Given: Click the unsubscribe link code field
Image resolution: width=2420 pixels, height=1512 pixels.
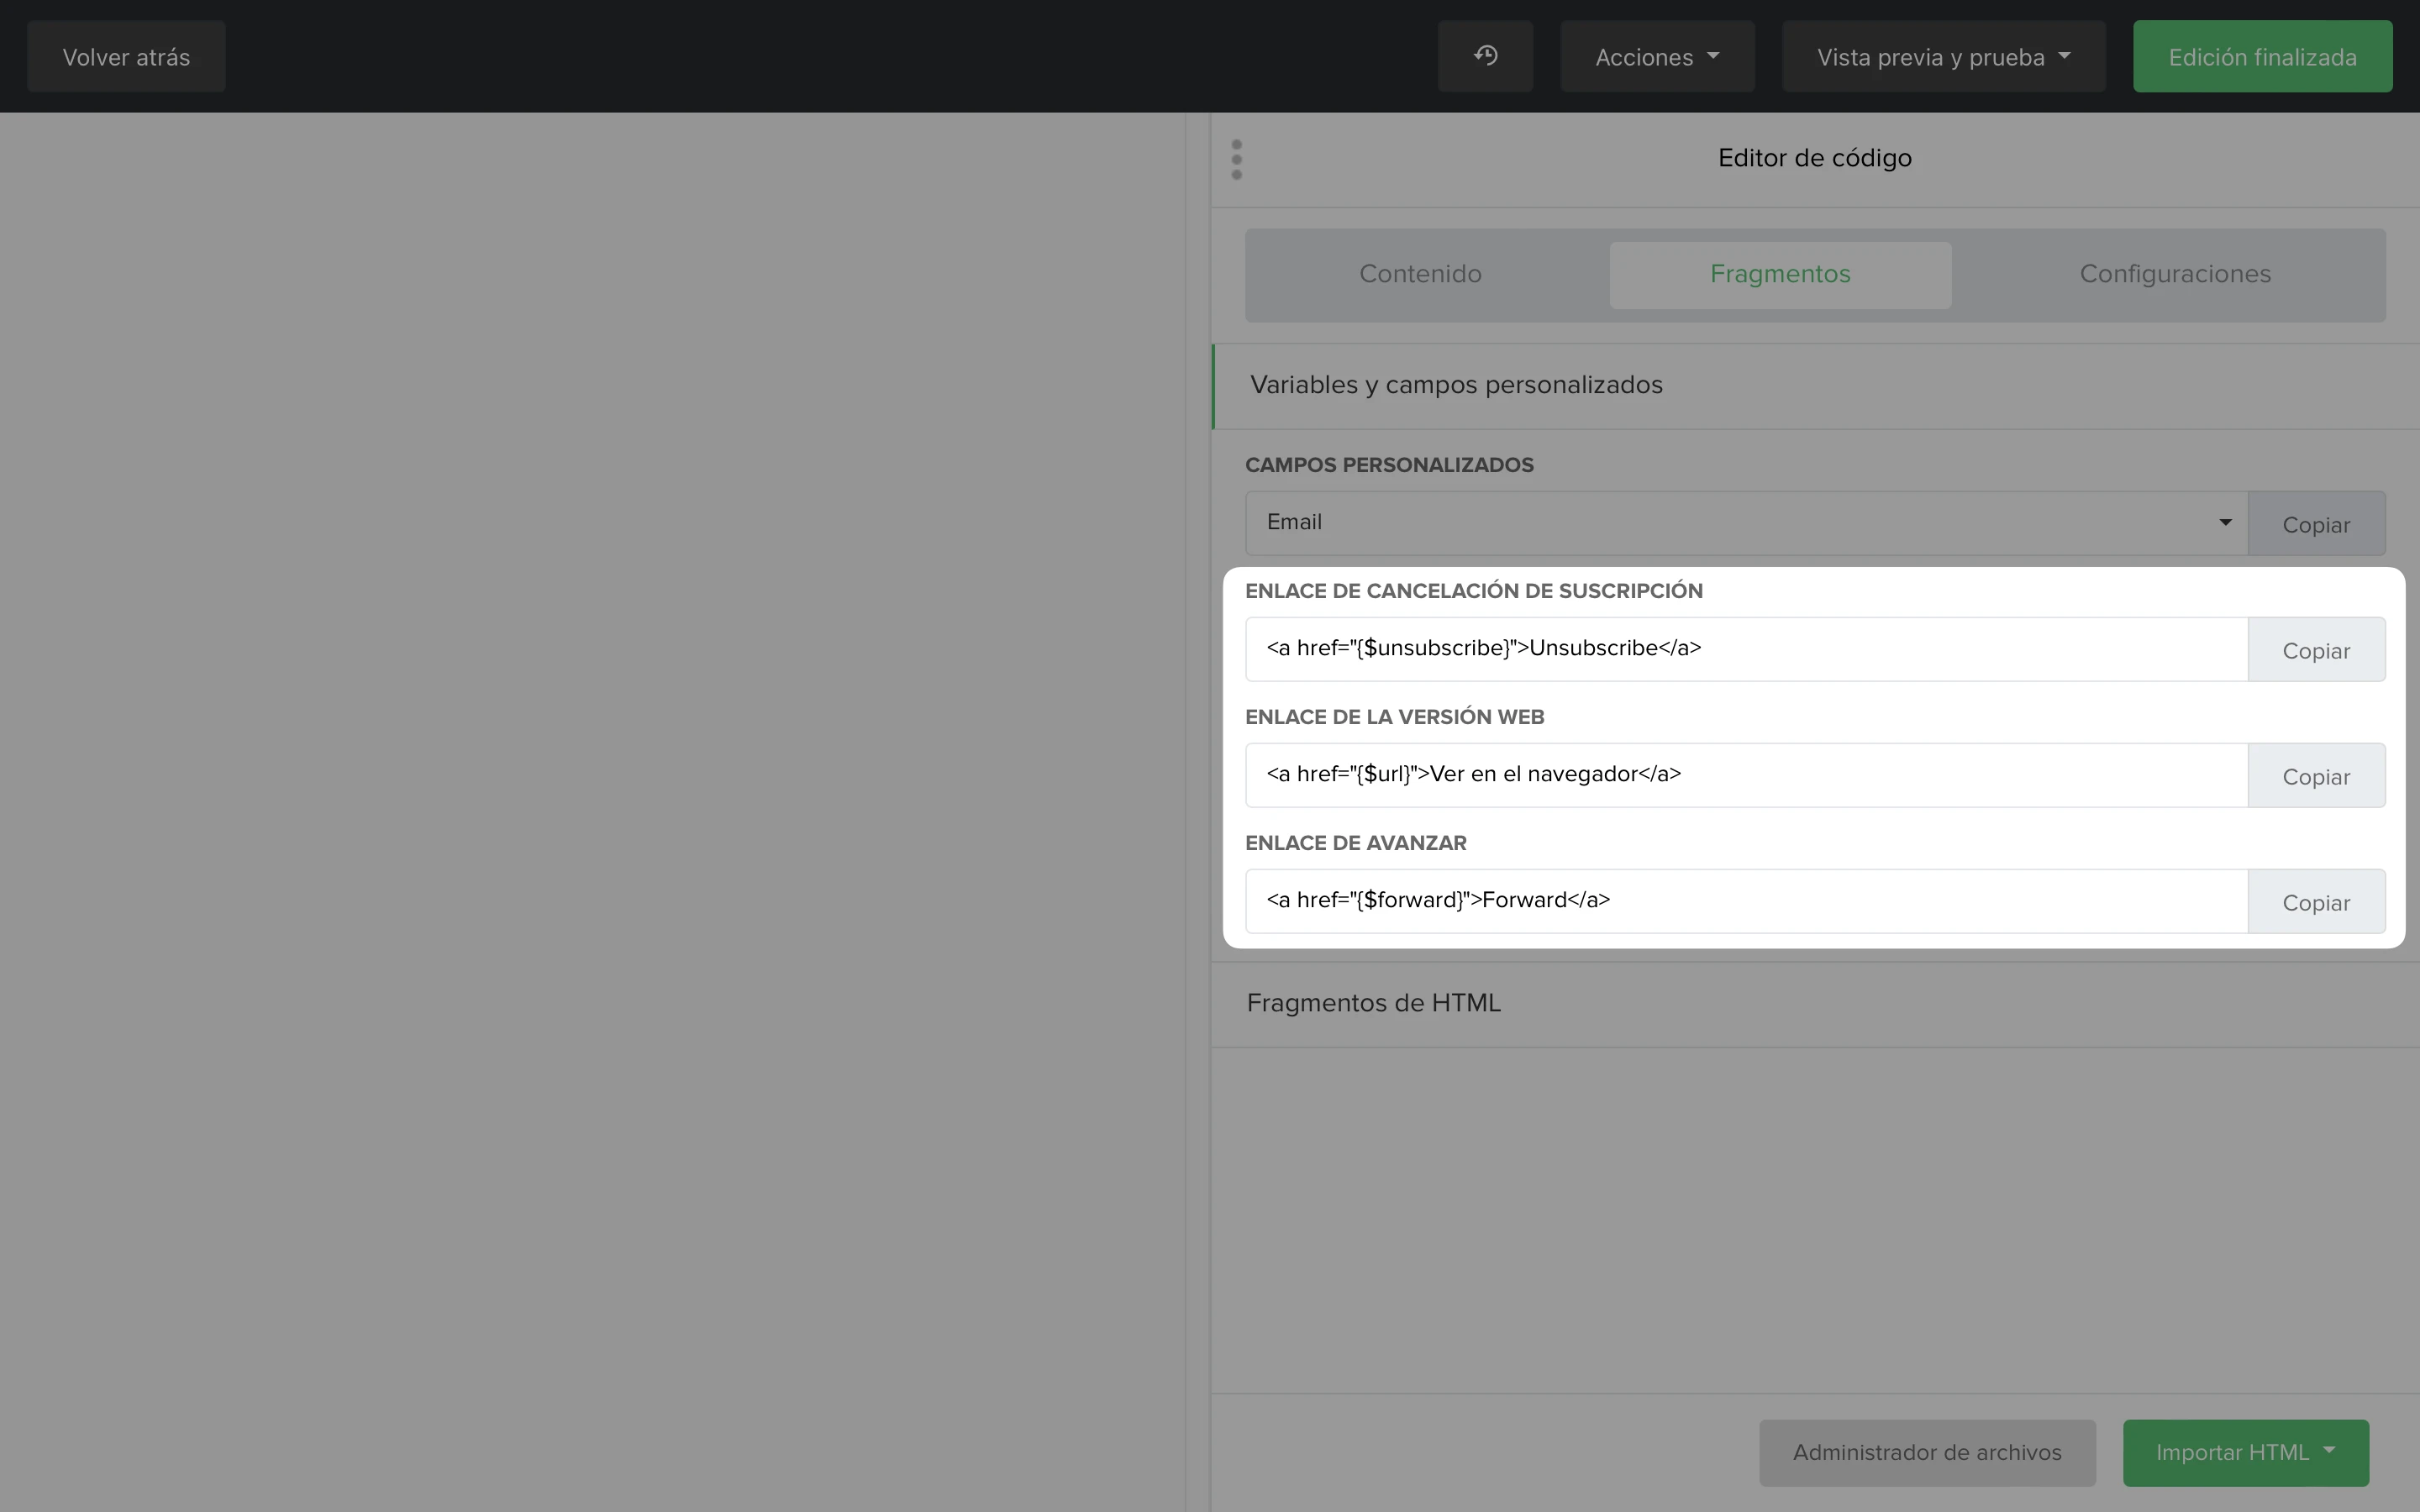Looking at the screenshot, I should [1745, 649].
